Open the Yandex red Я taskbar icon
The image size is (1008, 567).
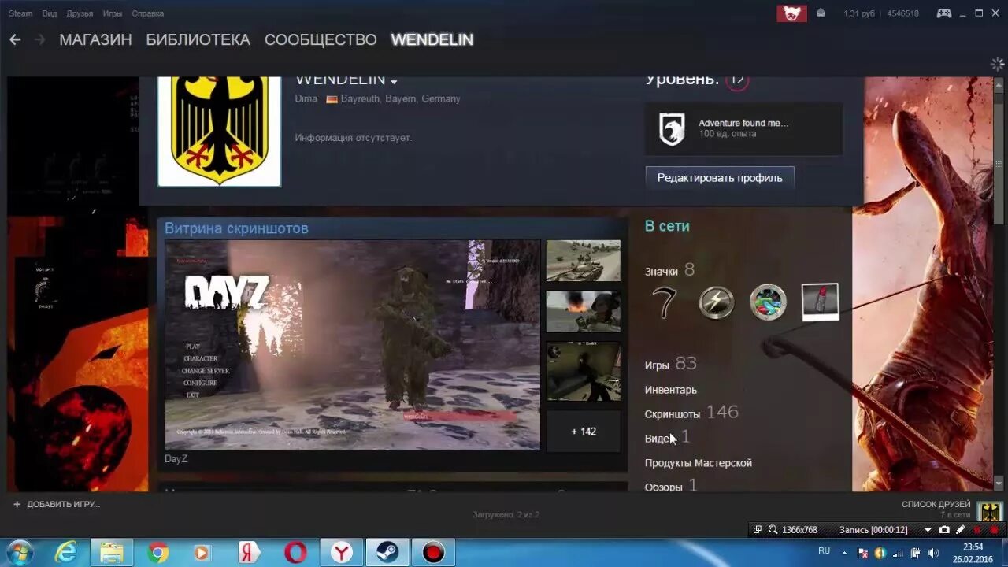click(249, 553)
